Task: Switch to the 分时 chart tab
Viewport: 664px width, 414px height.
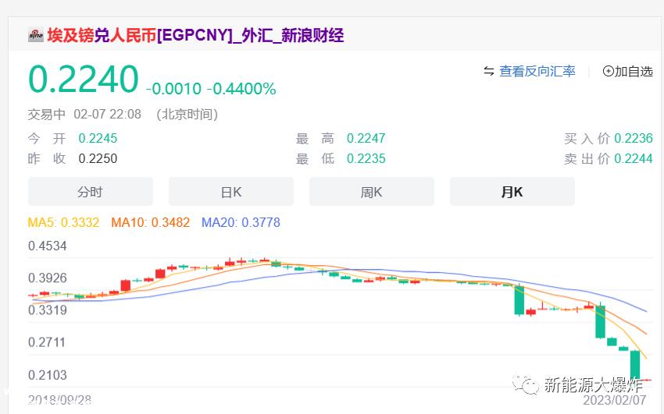Action: click(x=90, y=192)
